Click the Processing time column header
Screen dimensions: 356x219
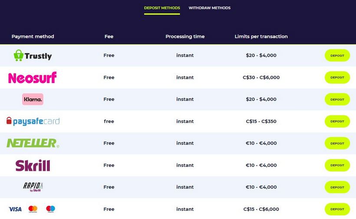(185, 36)
